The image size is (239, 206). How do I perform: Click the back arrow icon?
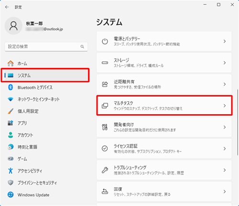click(x=7, y=7)
